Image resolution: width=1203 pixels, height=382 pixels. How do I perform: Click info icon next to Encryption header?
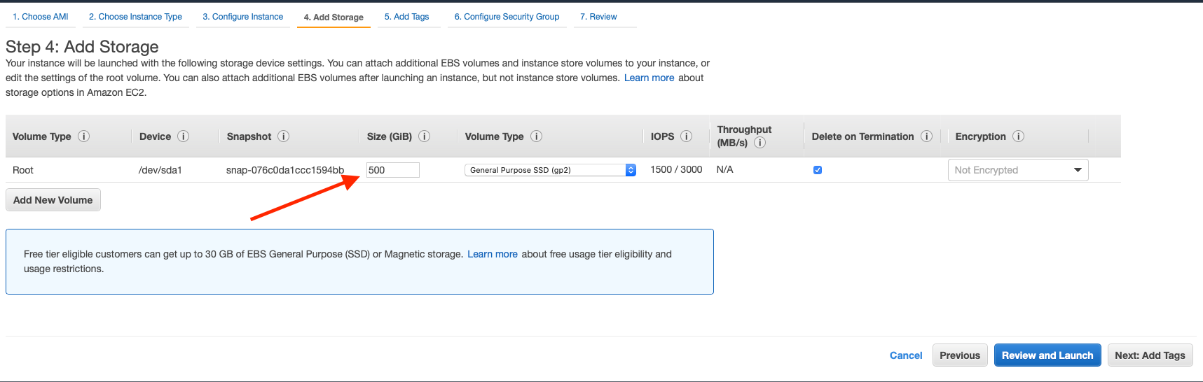click(x=1019, y=136)
